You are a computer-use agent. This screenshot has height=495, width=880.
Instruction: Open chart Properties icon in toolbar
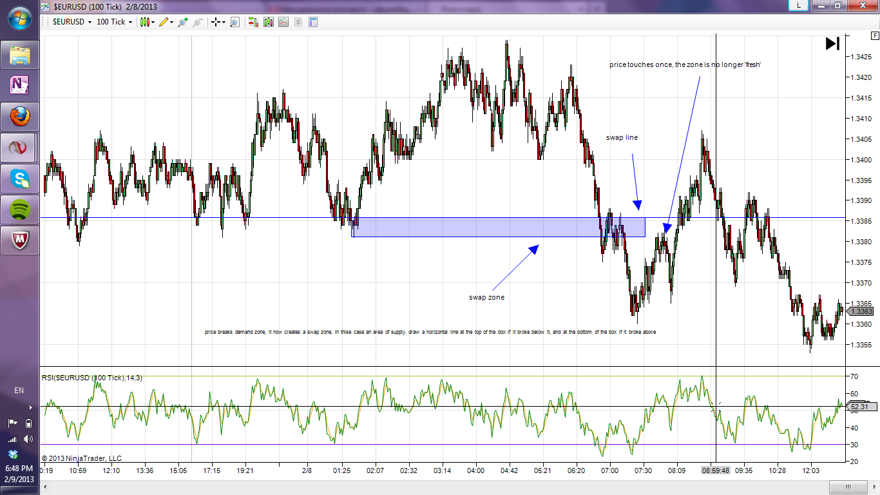click(313, 22)
